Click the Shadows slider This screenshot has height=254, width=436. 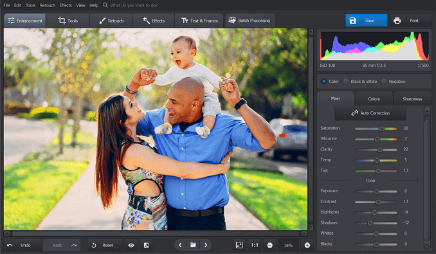click(376, 223)
